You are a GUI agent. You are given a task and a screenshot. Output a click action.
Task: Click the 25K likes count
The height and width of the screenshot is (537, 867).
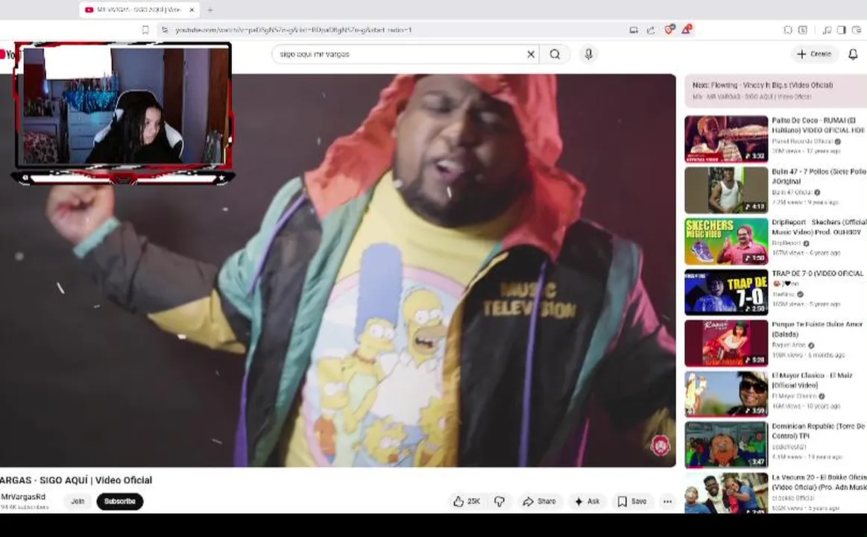click(x=474, y=501)
